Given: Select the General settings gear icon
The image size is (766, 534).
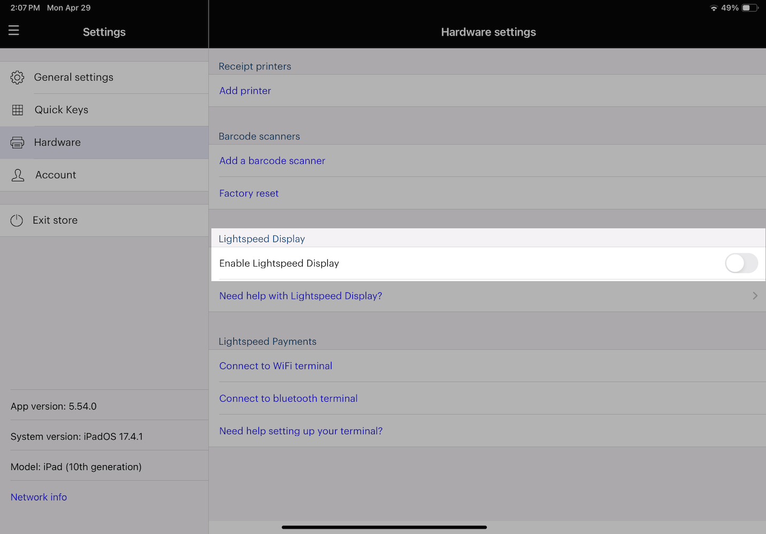Looking at the screenshot, I should pyautogui.click(x=17, y=77).
